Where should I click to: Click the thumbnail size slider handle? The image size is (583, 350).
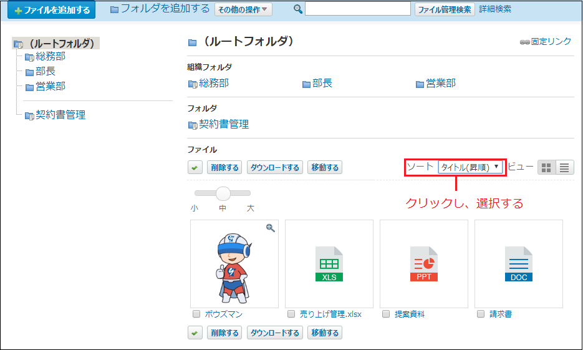pyautogui.click(x=223, y=193)
